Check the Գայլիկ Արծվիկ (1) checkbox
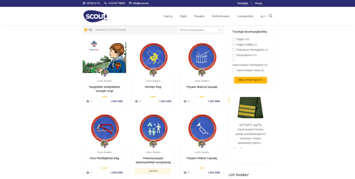The height and width of the screenshot is (179, 355). [x=233, y=45]
